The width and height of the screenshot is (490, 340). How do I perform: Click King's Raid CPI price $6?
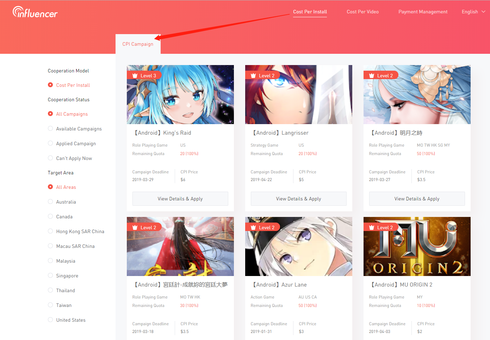tap(183, 180)
